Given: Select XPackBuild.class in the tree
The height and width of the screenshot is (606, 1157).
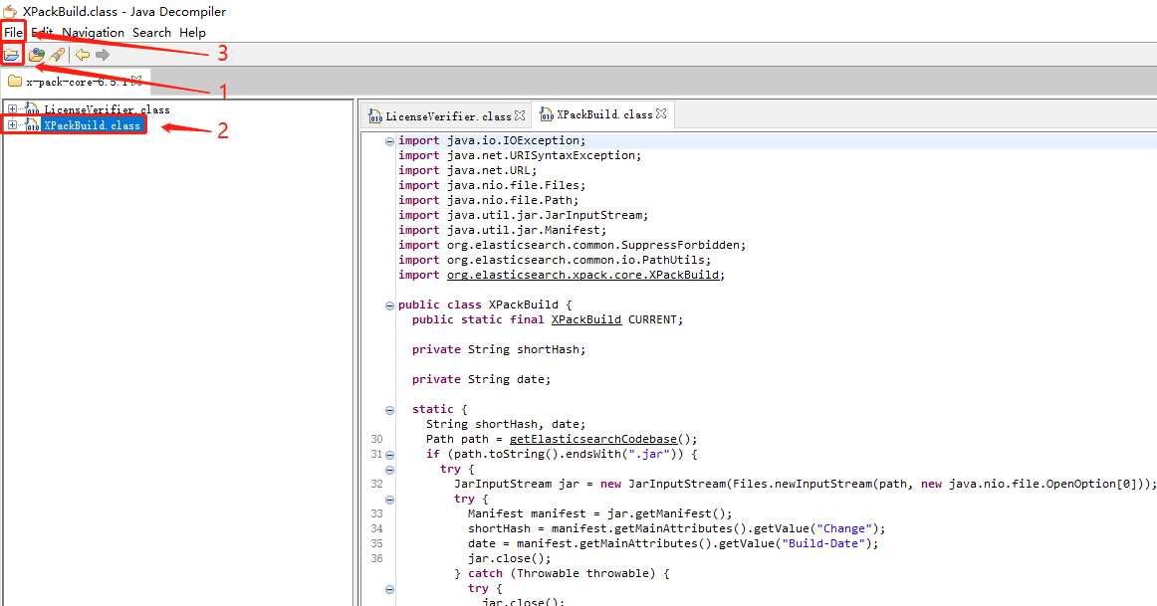Looking at the screenshot, I should point(93,125).
